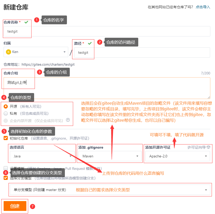Image resolution: width=215 pixels, height=214 pixels.
Task: Click the 创建 button
Action: tap(15, 206)
